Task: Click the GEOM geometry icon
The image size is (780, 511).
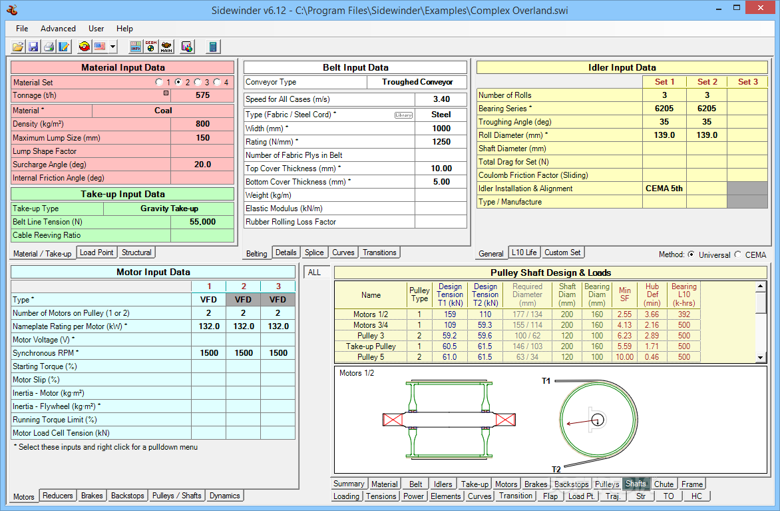Action: pyautogui.click(x=151, y=47)
